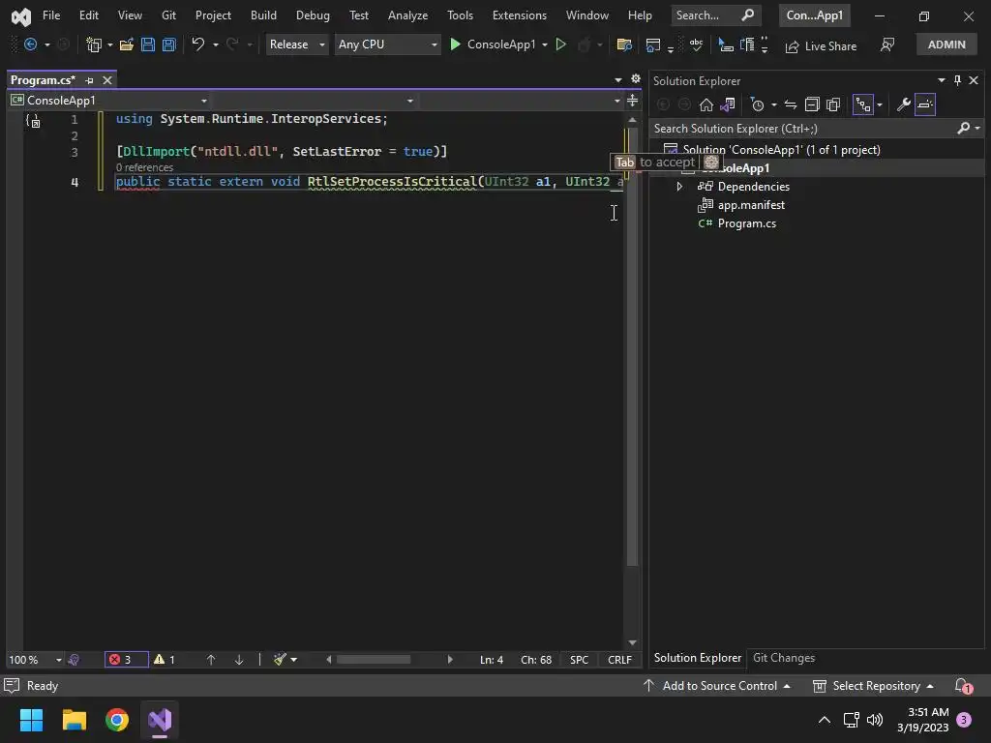
Task: Switch to the Git Changes tab
Action: coord(784,658)
